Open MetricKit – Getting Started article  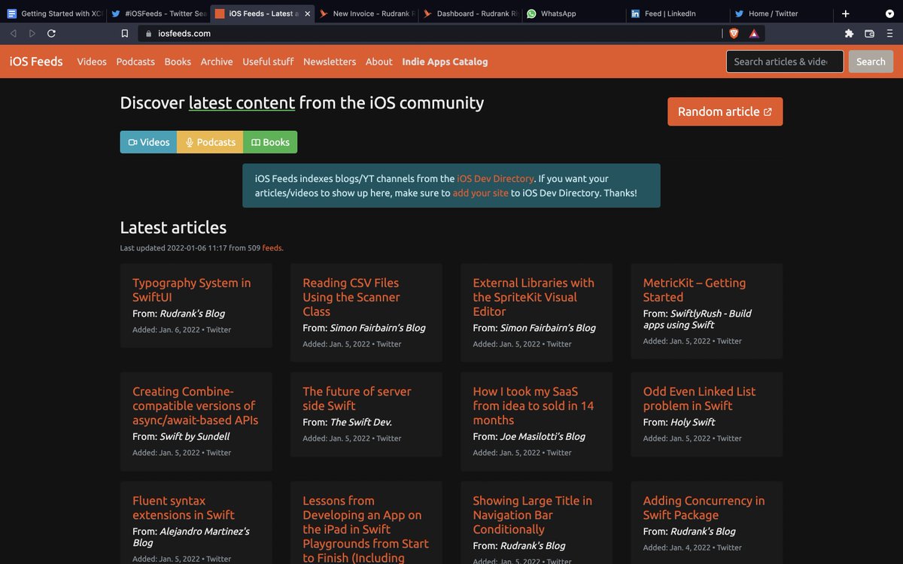tap(695, 290)
